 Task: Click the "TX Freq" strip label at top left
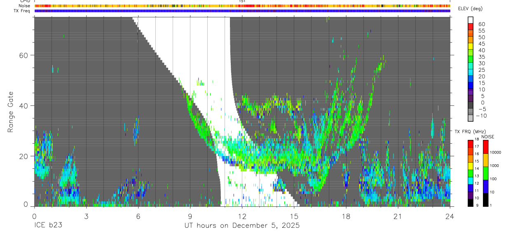pos(23,11)
